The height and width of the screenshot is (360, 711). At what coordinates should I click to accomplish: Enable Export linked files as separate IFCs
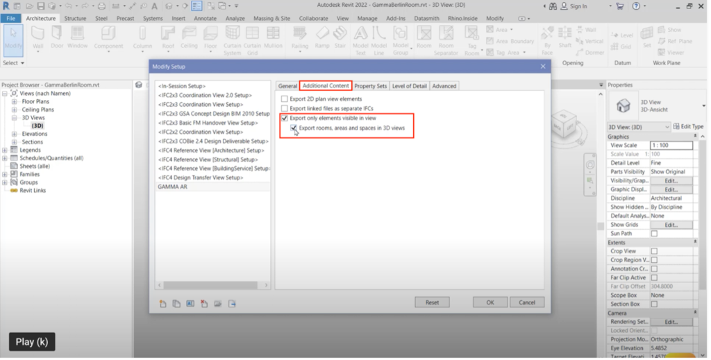tap(284, 109)
